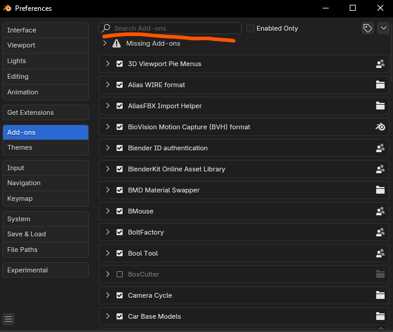Click the greyed folder icon on the BoxCutter row
Image resolution: width=393 pixels, height=332 pixels.
380,274
